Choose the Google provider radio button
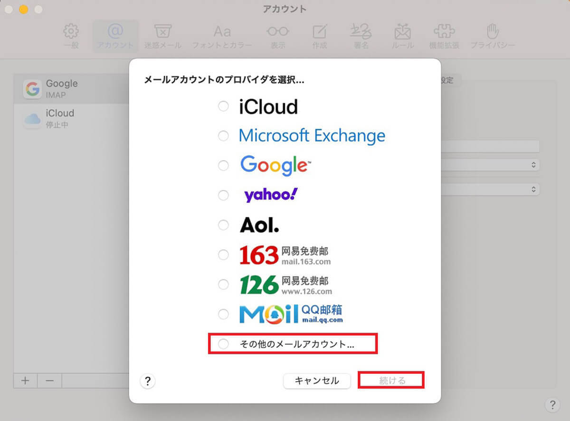The height and width of the screenshot is (421, 570). pyautogui.click(x=223, y=165)
